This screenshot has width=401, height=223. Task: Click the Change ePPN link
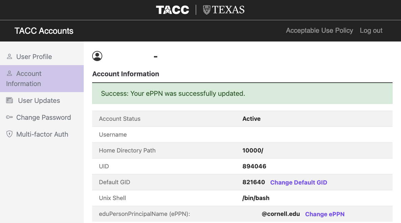tap(325, 214)
